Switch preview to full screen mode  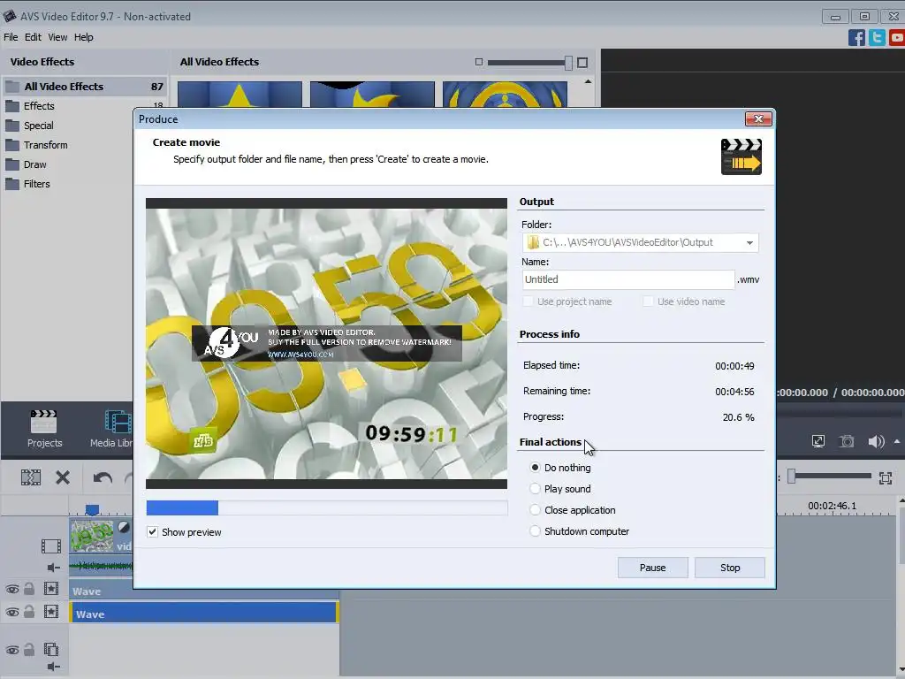click(x=818, y=442)
